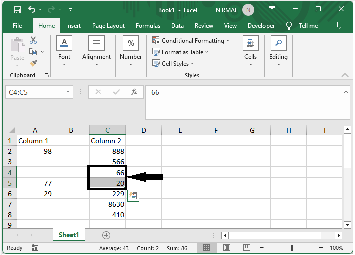The width and height of the screenshot is (355, 255).
Task: Switch to Normal view
Action: click(x=207, y=248)
